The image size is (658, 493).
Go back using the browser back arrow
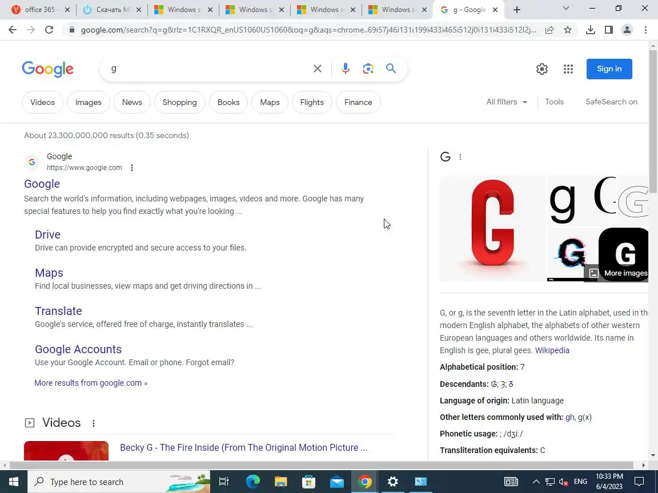pos(13,30)
